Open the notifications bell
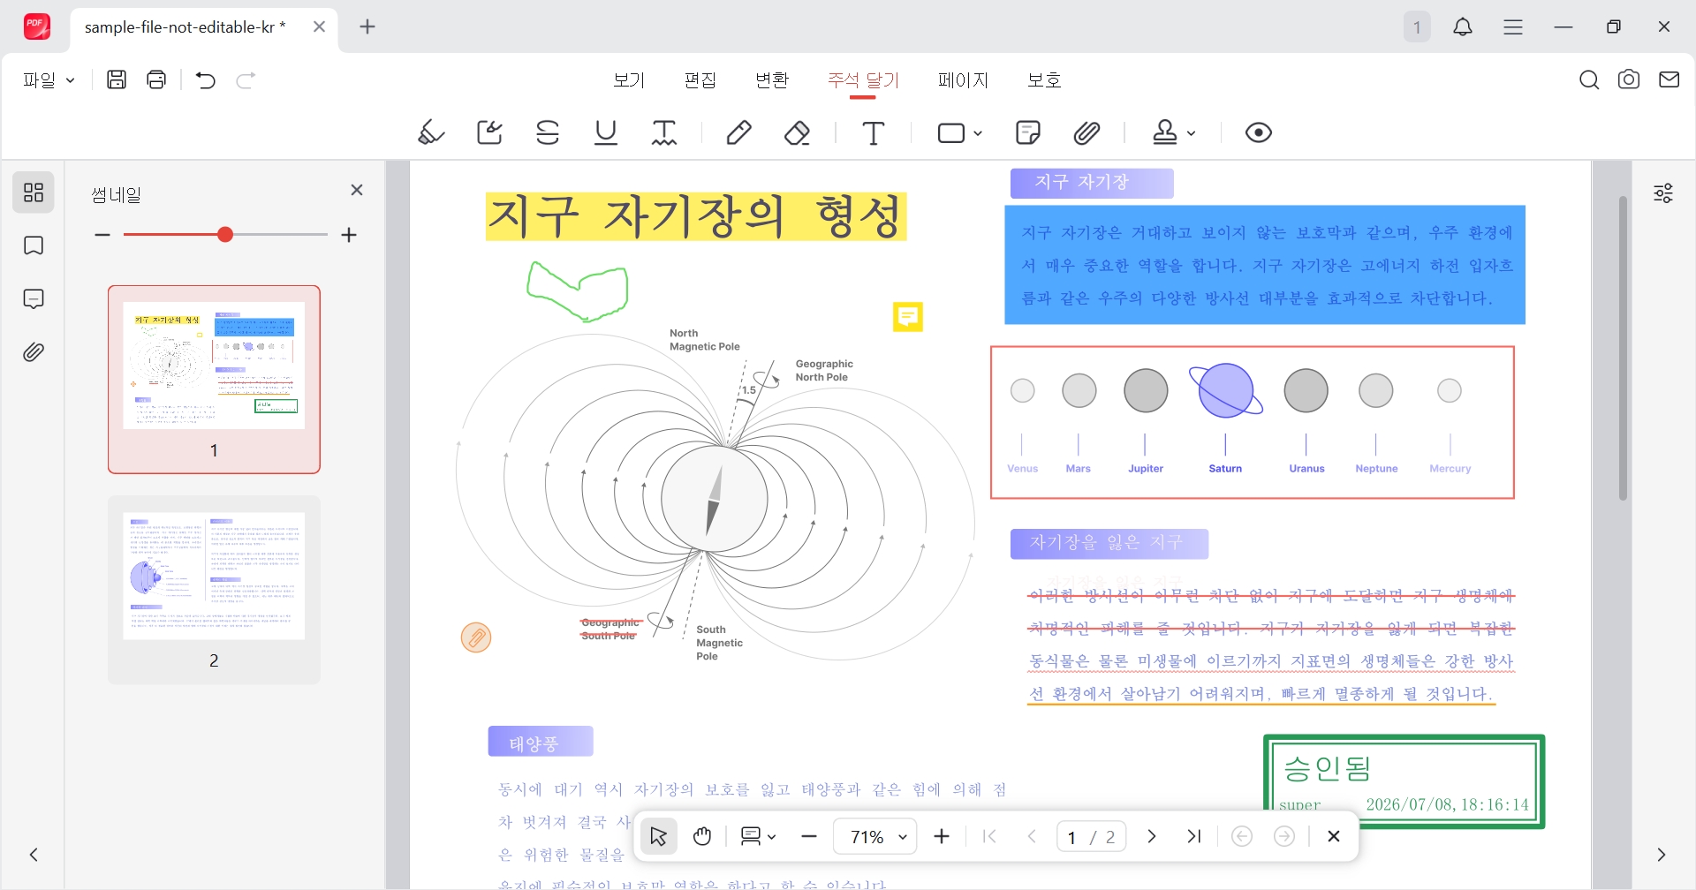The width and height of the screenshot is (1696, 890). click(x=1463, y=27)
